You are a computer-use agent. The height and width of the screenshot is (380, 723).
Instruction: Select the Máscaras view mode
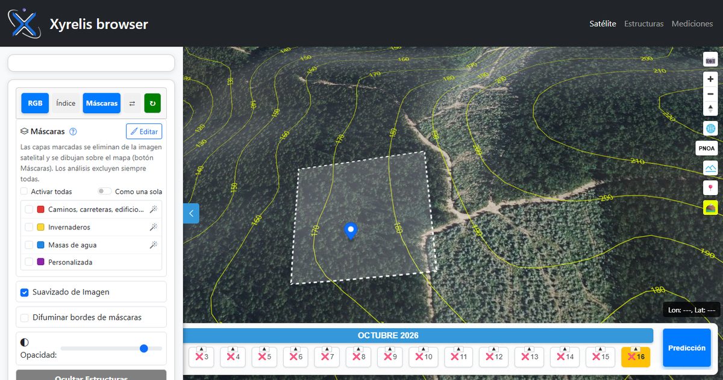102,103
